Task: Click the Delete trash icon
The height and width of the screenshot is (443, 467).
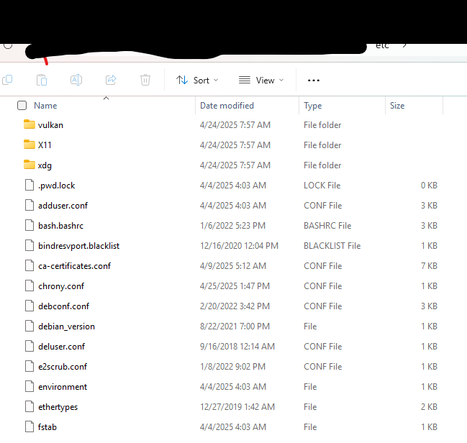Action: point(145,80)
